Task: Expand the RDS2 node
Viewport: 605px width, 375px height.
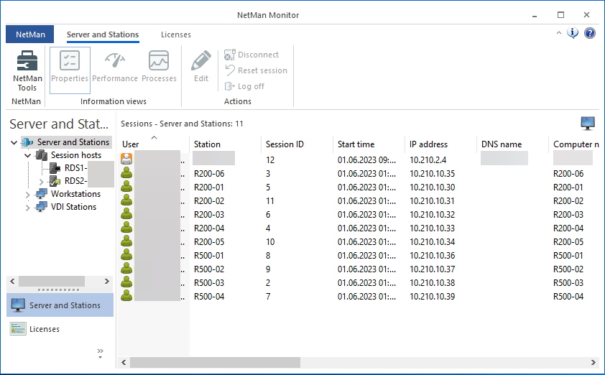Action: (41, 181)
